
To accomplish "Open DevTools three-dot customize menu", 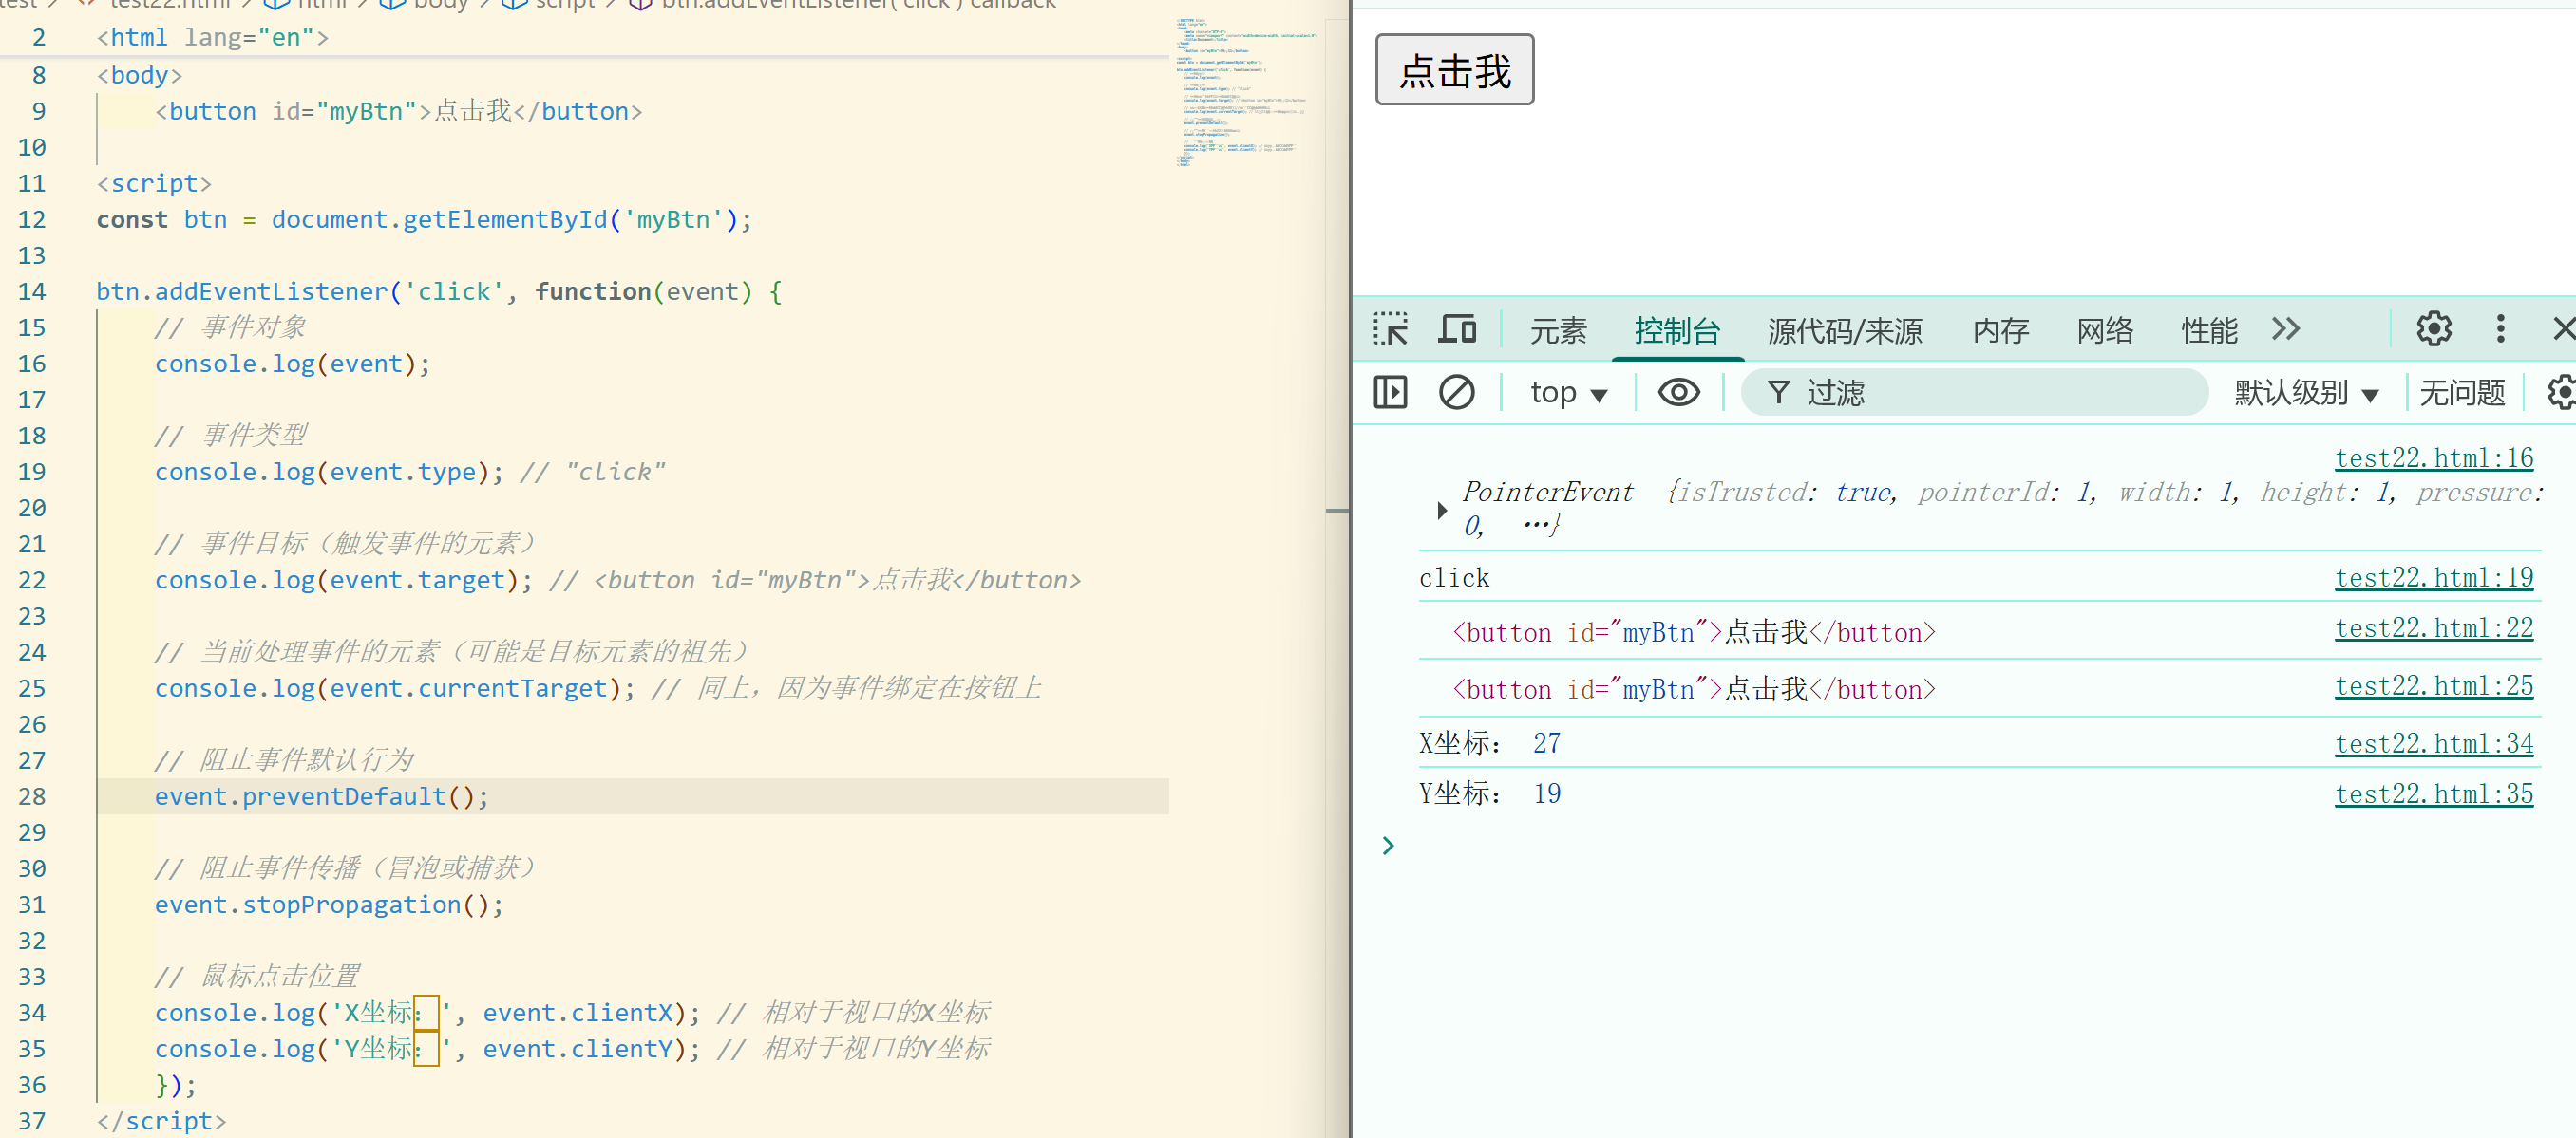I will pos(2500,328).
